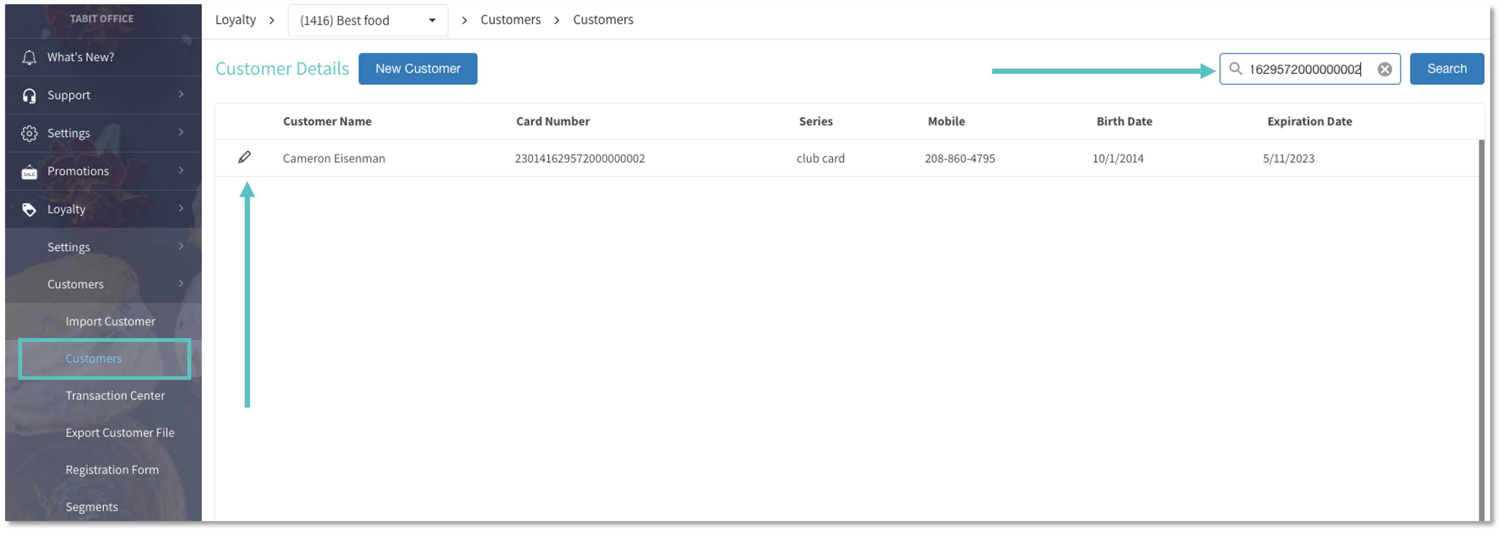
Task: Select Import Customer in the sidebar
Action: pyautogui.click(x=110, y=321)
